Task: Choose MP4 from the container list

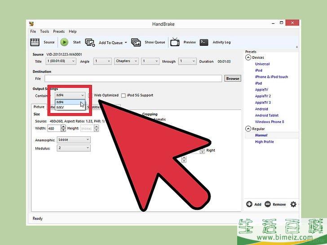Action: pos(68,102)
